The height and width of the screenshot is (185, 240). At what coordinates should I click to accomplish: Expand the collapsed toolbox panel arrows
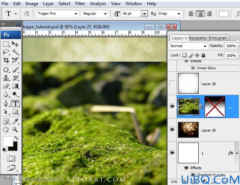click(3, 24)
